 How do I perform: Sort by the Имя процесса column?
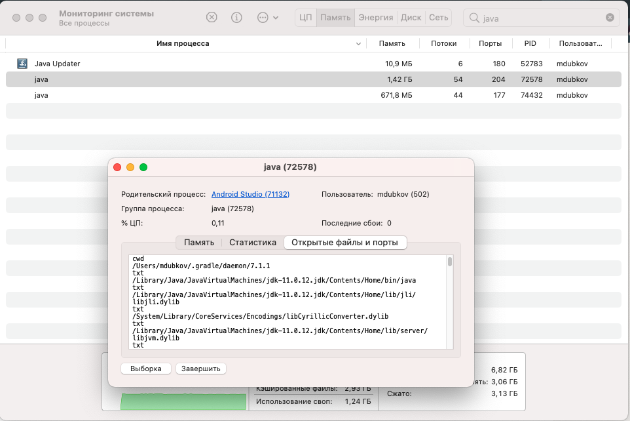coord(183,43)
